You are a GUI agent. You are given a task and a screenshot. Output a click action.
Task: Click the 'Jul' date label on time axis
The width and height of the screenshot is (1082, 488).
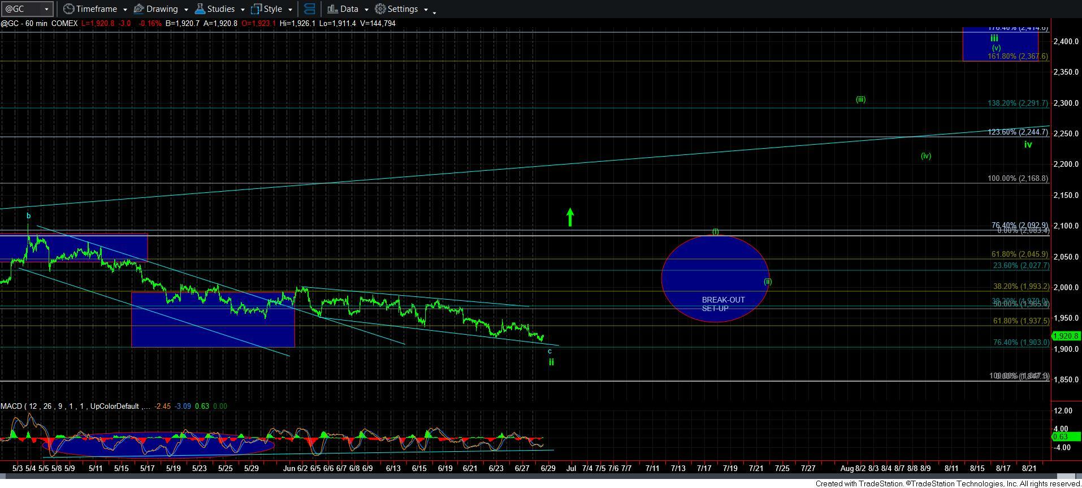(x=571, y=468)
